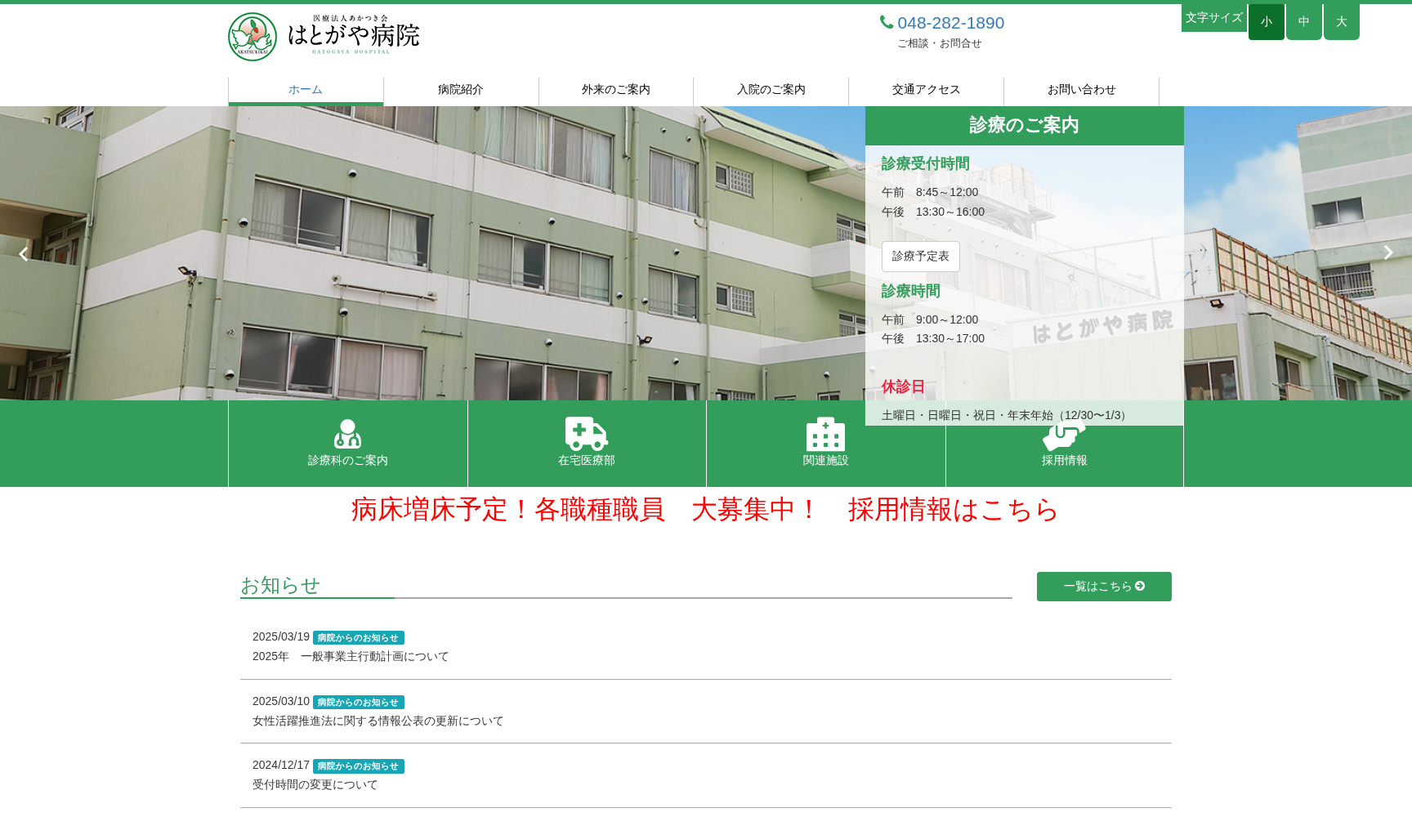Select the 診療科のご案内 person icon
The height and width of the screenshot is (817, 1412).
pos(347,435)
